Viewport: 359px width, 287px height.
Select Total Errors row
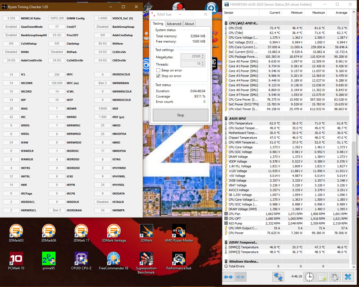tap(286, 266)
